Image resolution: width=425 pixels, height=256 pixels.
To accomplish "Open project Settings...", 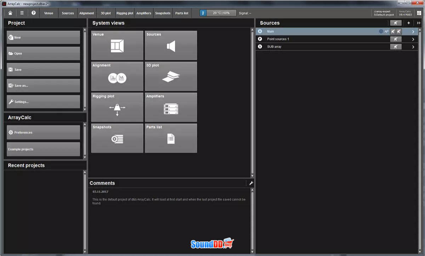I will point(43,102).
